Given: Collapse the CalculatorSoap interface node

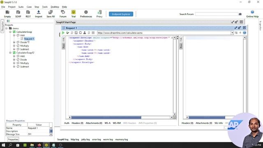Looking at the screenshot, I should pos(10,32).
